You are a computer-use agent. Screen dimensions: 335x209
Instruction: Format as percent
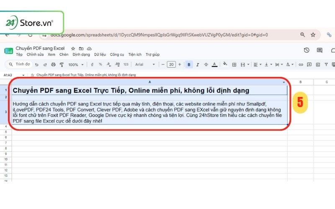click(100, 64)
